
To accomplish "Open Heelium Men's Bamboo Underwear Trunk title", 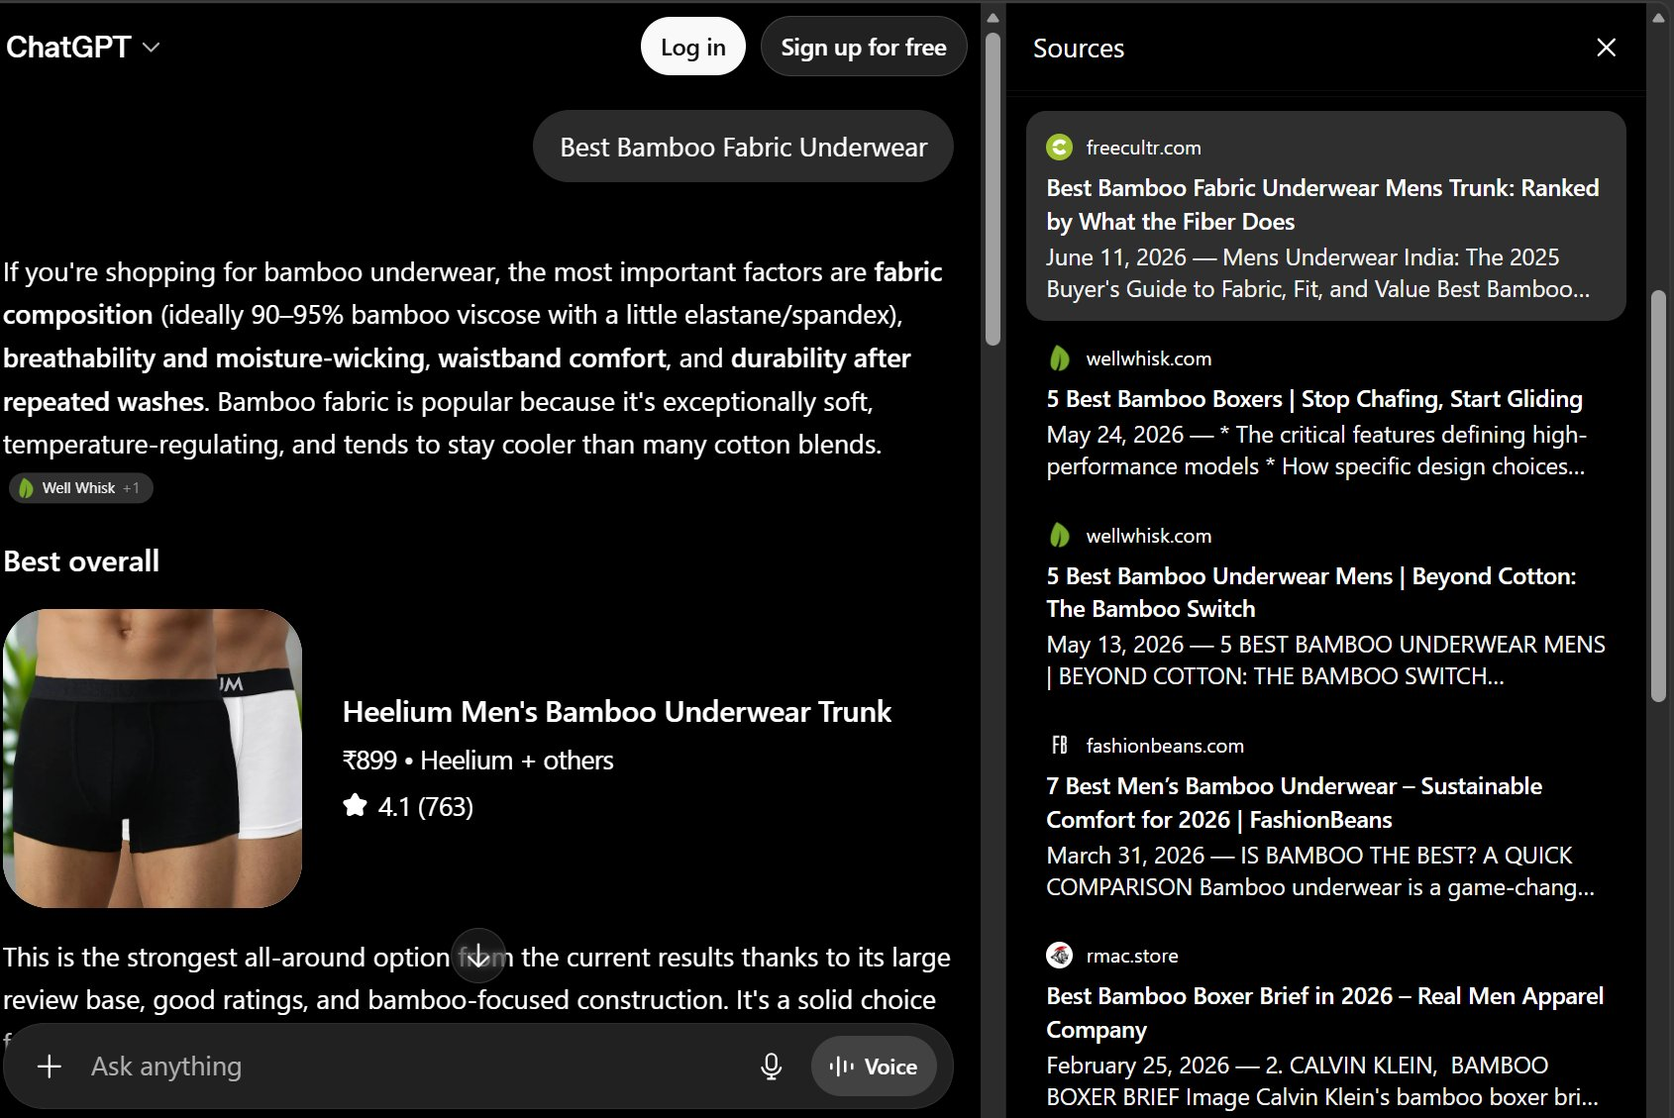I will tap(616, 712).
